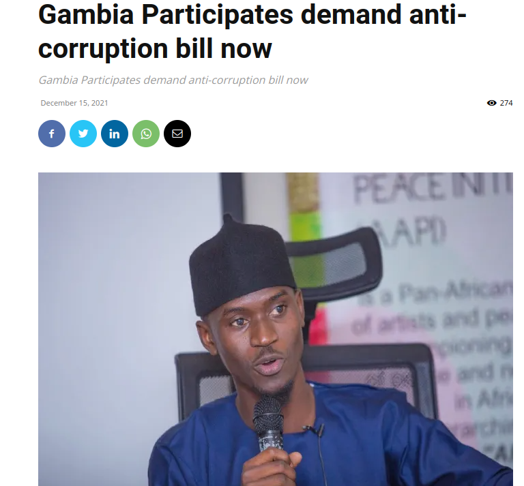524x486 pixels.
Task: Open the first line of the headline, 'Gambia Participates demand anti-'
Action: (252, 15)
